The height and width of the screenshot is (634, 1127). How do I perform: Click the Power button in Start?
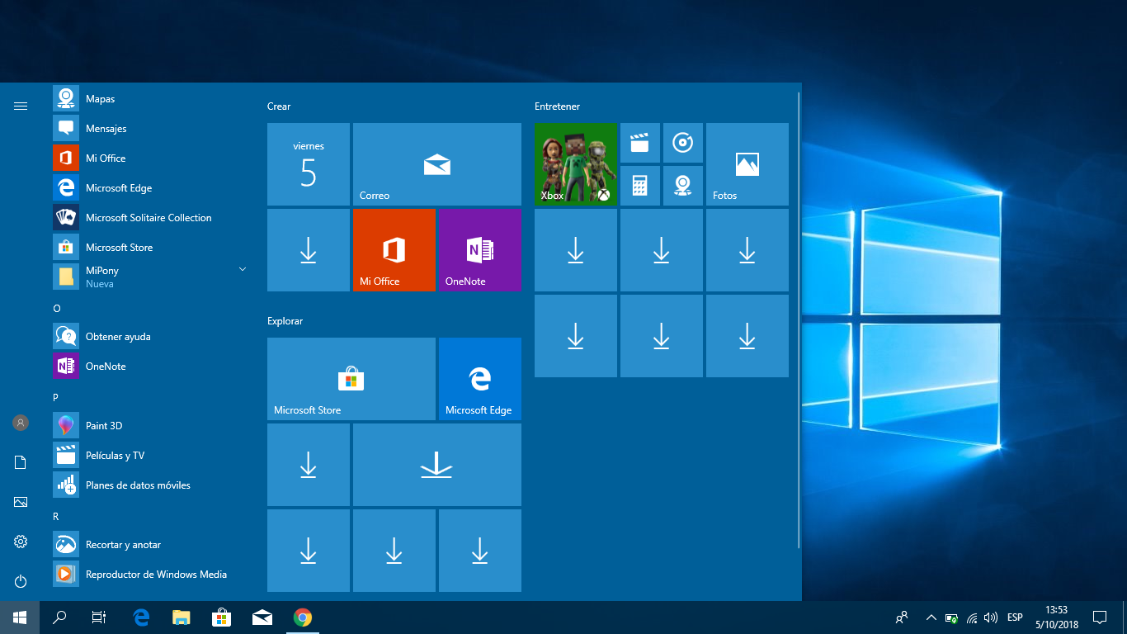coord(21,581)
